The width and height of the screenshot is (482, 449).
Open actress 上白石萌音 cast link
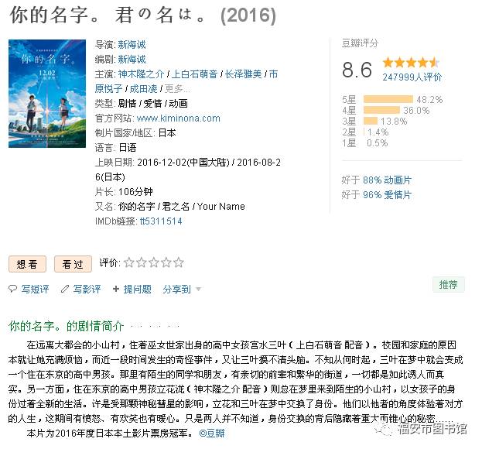click(194, 74)
